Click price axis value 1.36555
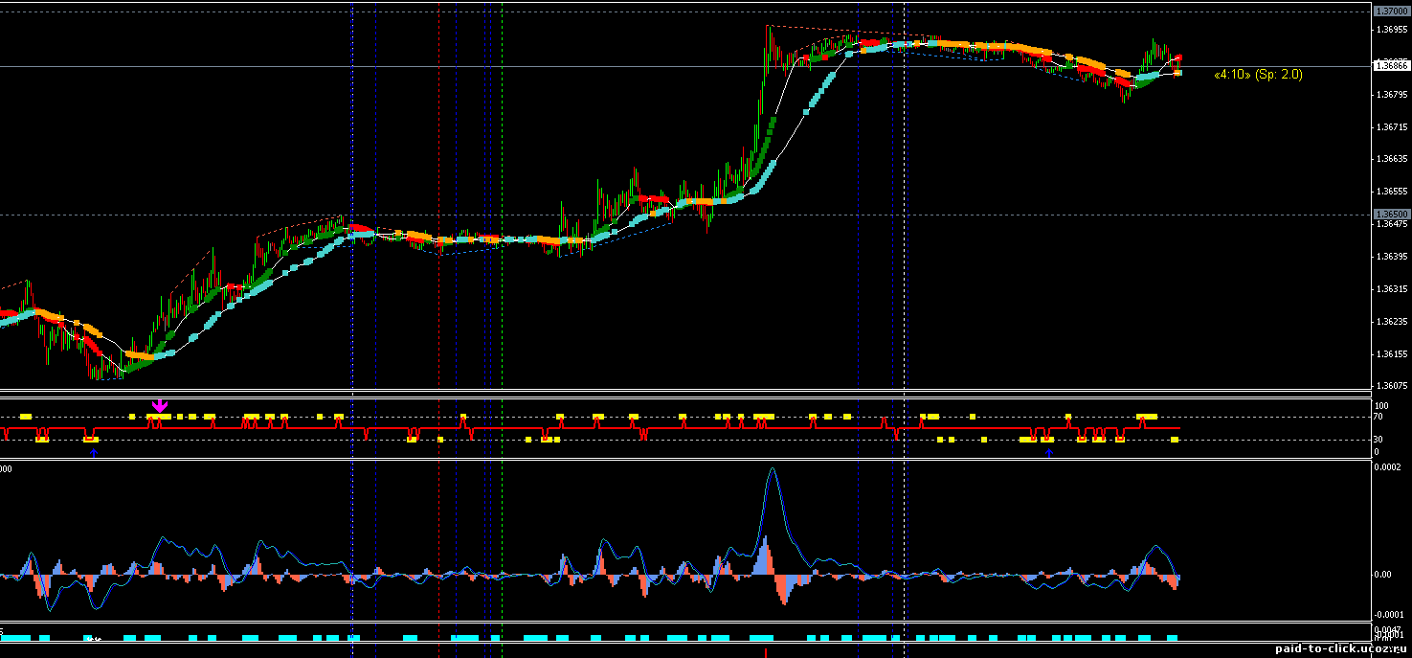Image resolution: width=1412 pixels, height=658 pixels. coord(1392,193)
